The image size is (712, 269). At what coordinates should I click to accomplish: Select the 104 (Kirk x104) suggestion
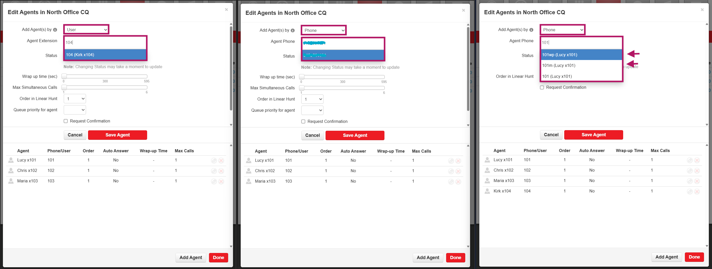(x=105, y=55)
